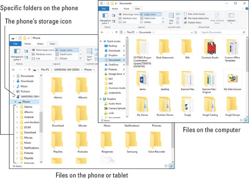Open the demo folder in Documents
The image size is (249, 179).
tap(142, 80)
